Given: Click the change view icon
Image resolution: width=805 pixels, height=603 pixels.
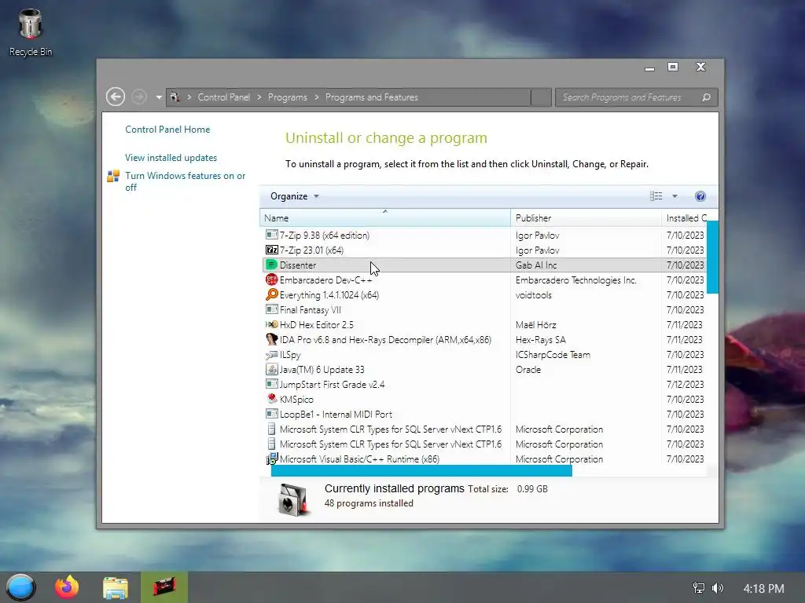Looking at the screenshot, I should [656, 196].
